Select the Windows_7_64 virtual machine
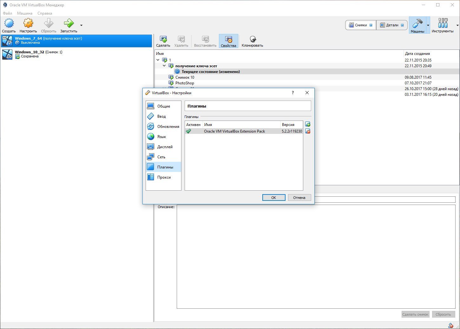 (76, 41)
